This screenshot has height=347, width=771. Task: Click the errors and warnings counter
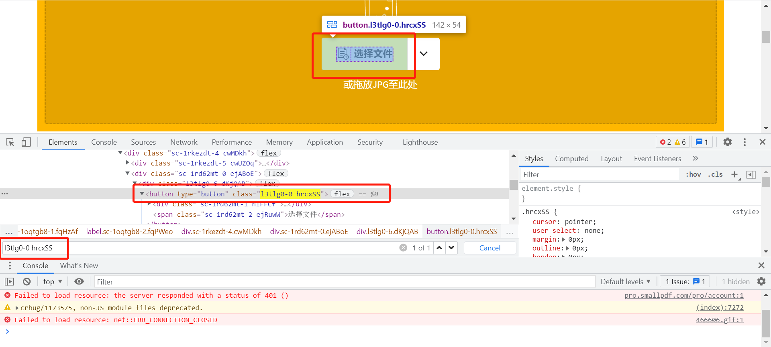click(x=673, y=142)
